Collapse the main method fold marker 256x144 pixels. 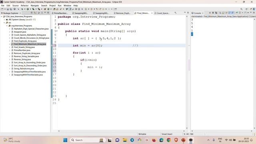57,31
